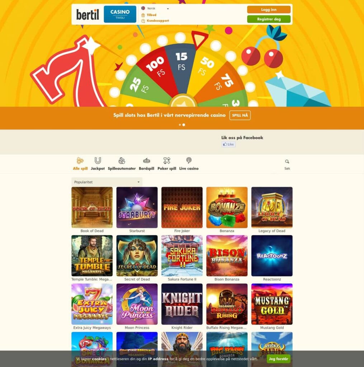Open the Kundesupport link
Screen dimensions: 364x367
coord(158,20)
